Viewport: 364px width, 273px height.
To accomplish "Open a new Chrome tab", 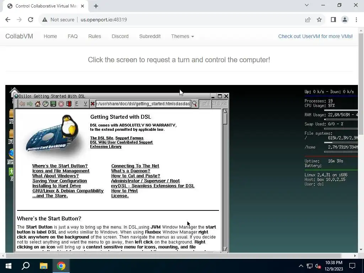I will pos(96,6).
